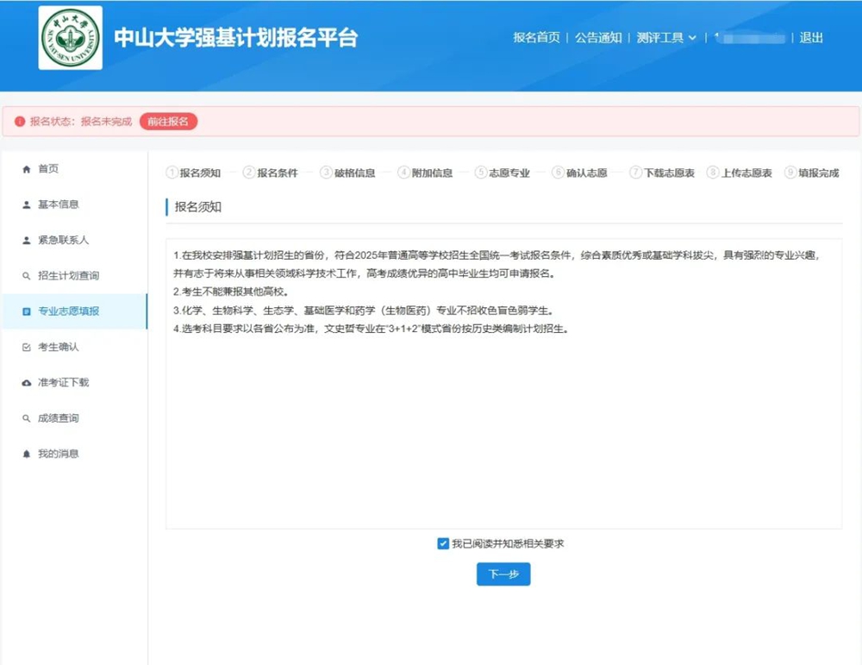862x665 pixels.
Task: Click the bell icon beside 我的消息
Action: coord(26,455)
